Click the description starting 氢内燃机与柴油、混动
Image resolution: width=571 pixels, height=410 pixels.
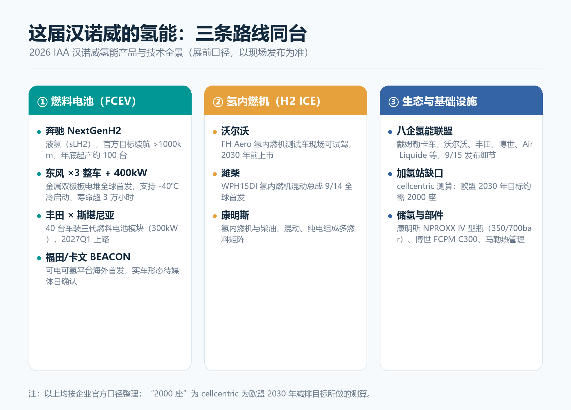tap(288, 234)
